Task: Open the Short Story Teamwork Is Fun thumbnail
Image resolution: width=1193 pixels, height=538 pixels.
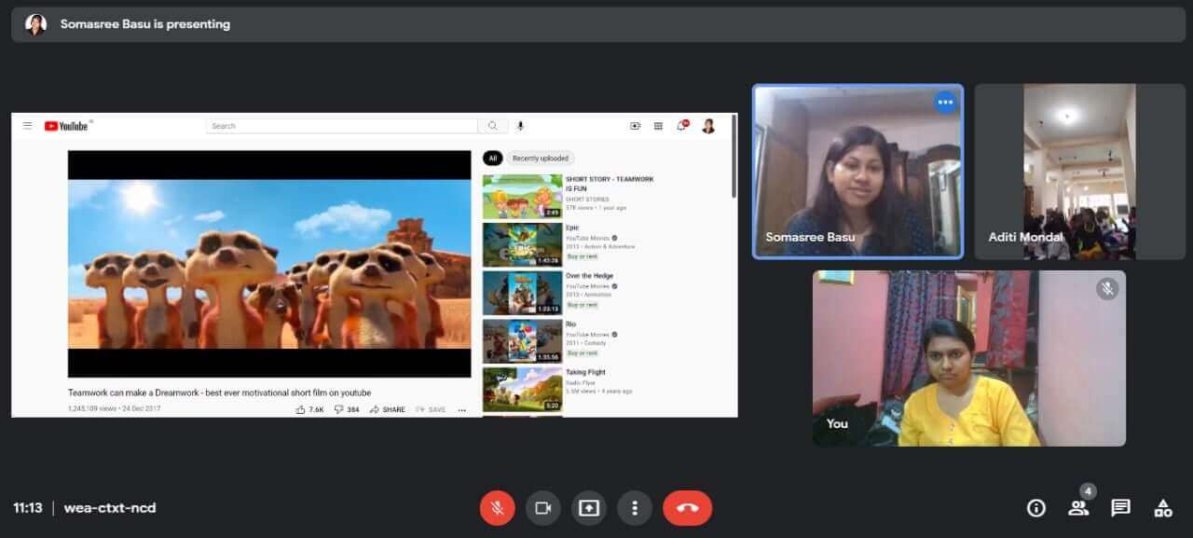Action: click(522, 196)
